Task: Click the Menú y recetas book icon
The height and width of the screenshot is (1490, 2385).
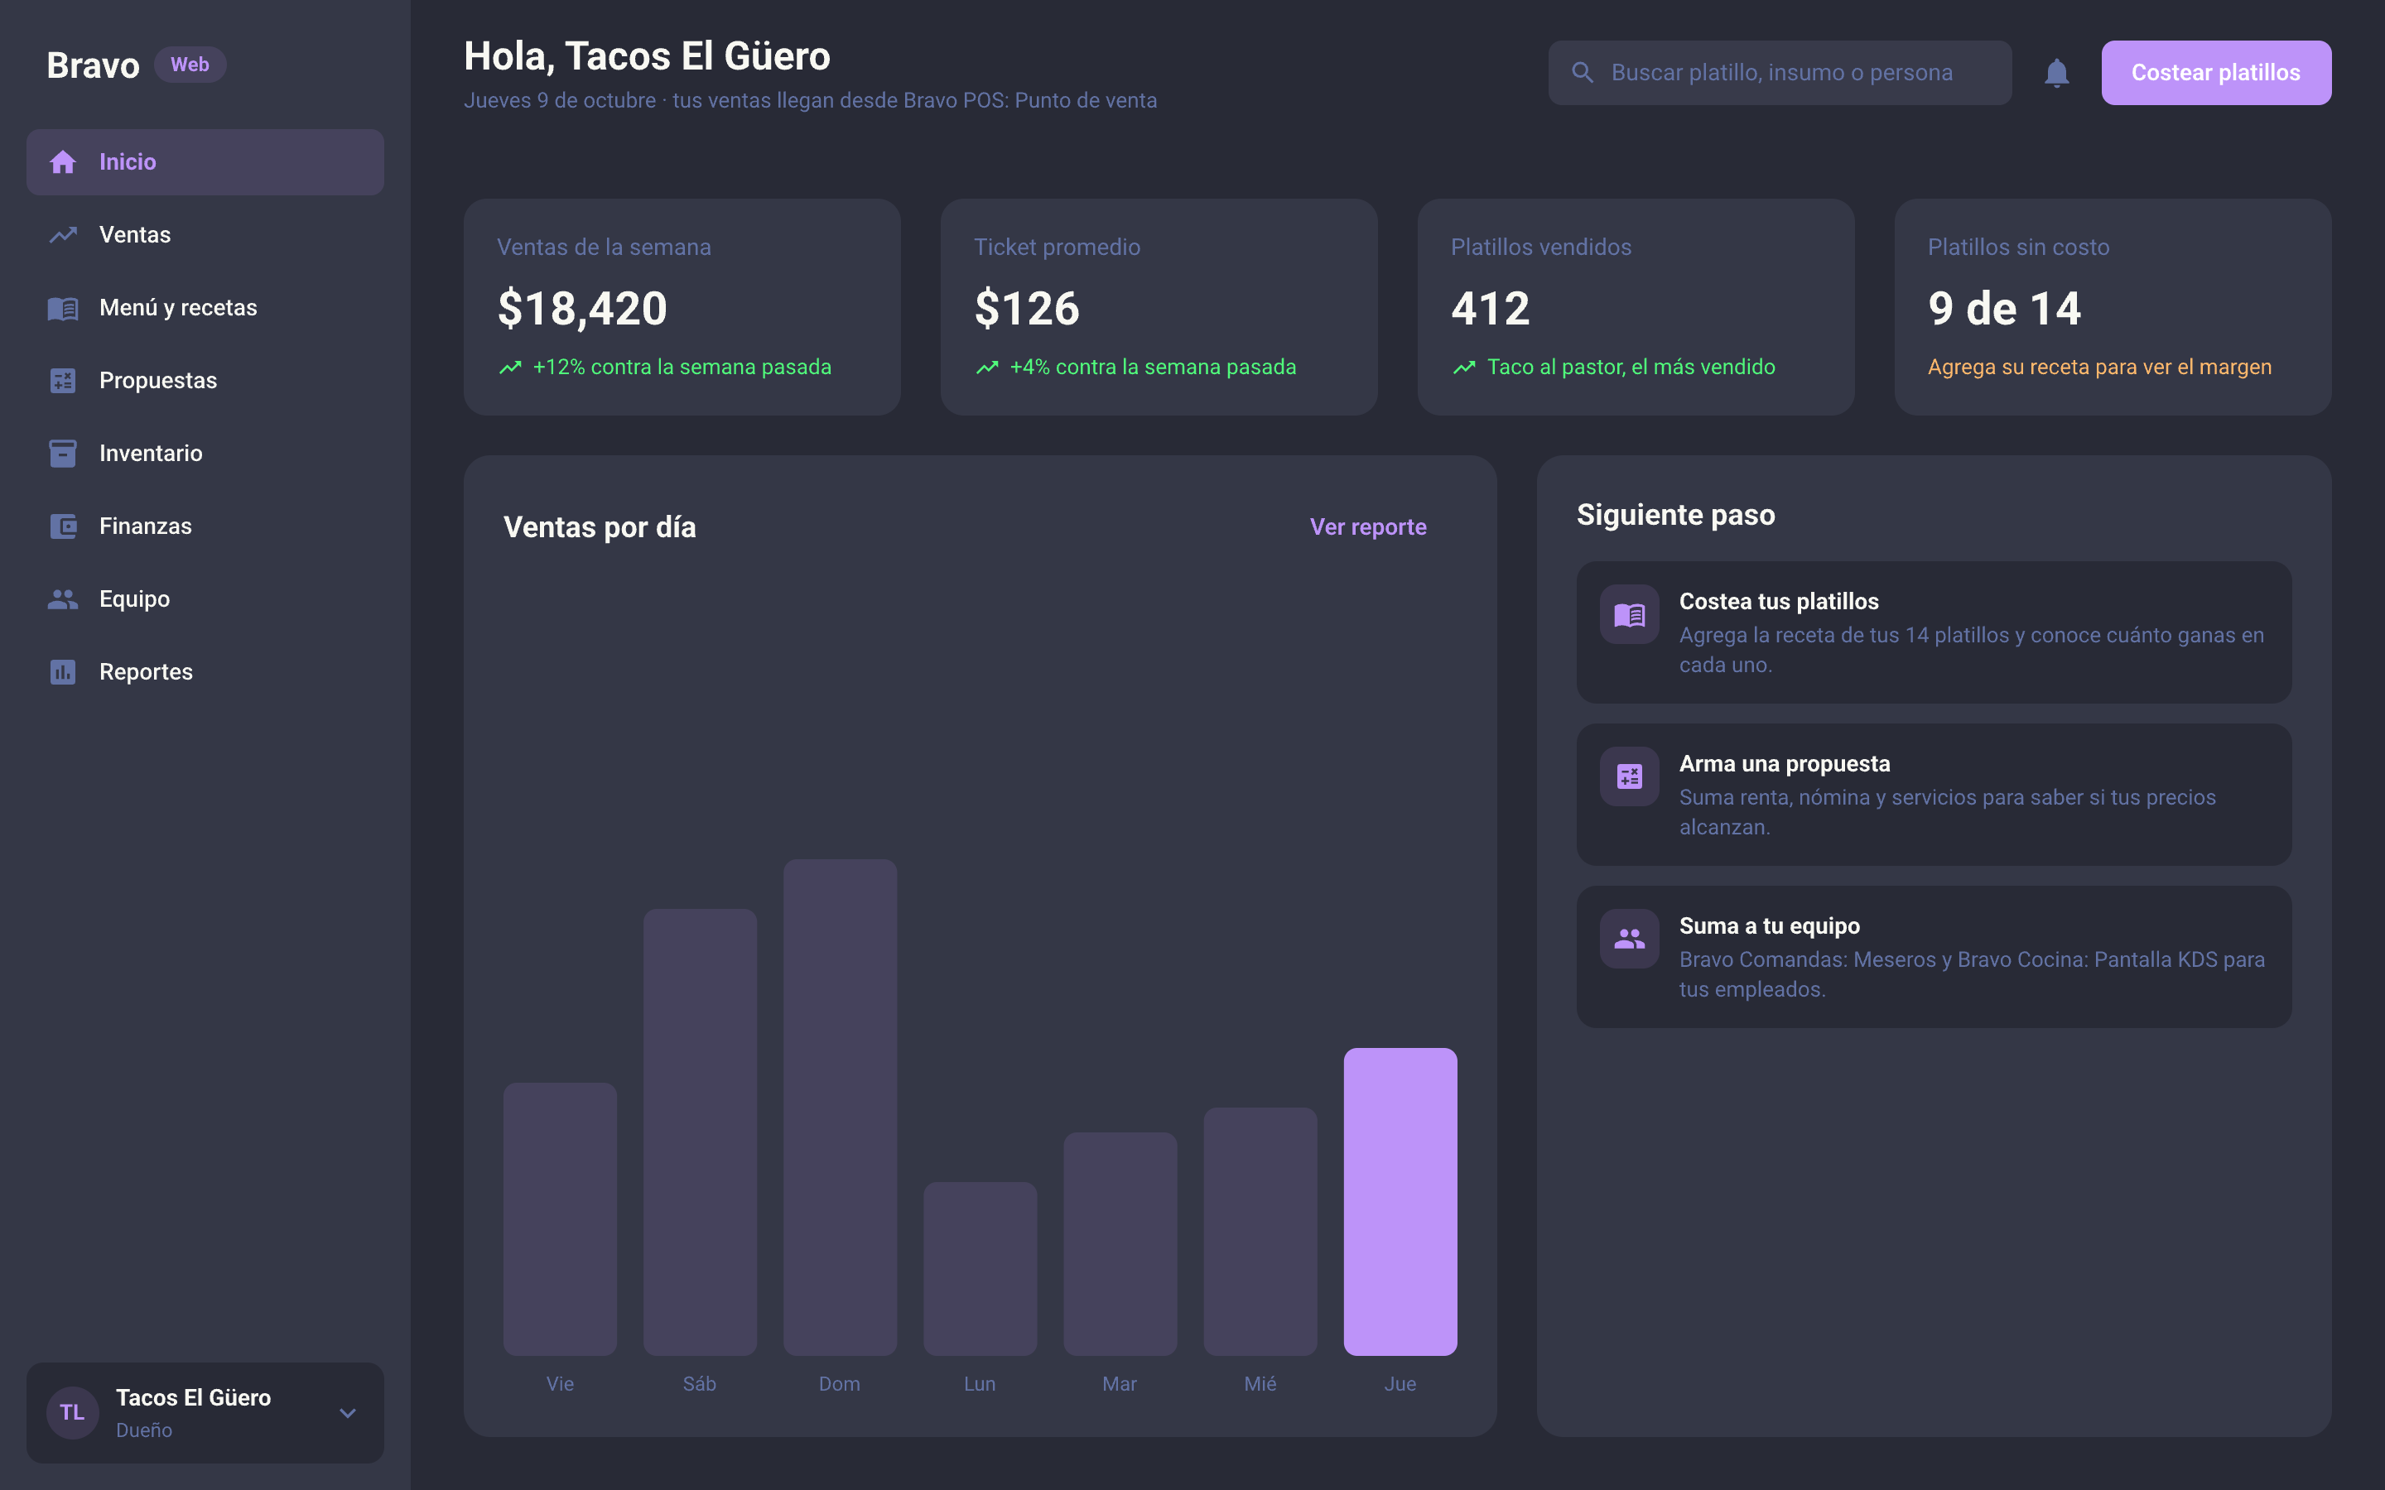Action: (x=63, y=307)
